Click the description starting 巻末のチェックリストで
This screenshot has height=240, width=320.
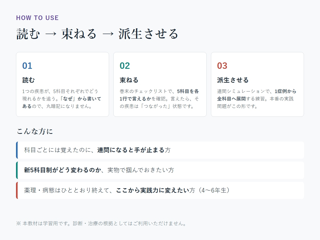(160, 99)
